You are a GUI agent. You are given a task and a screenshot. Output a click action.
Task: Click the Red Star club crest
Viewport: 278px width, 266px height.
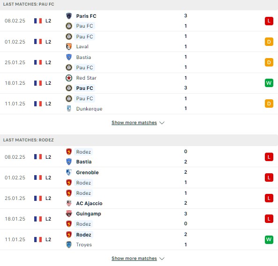[69, 78]
